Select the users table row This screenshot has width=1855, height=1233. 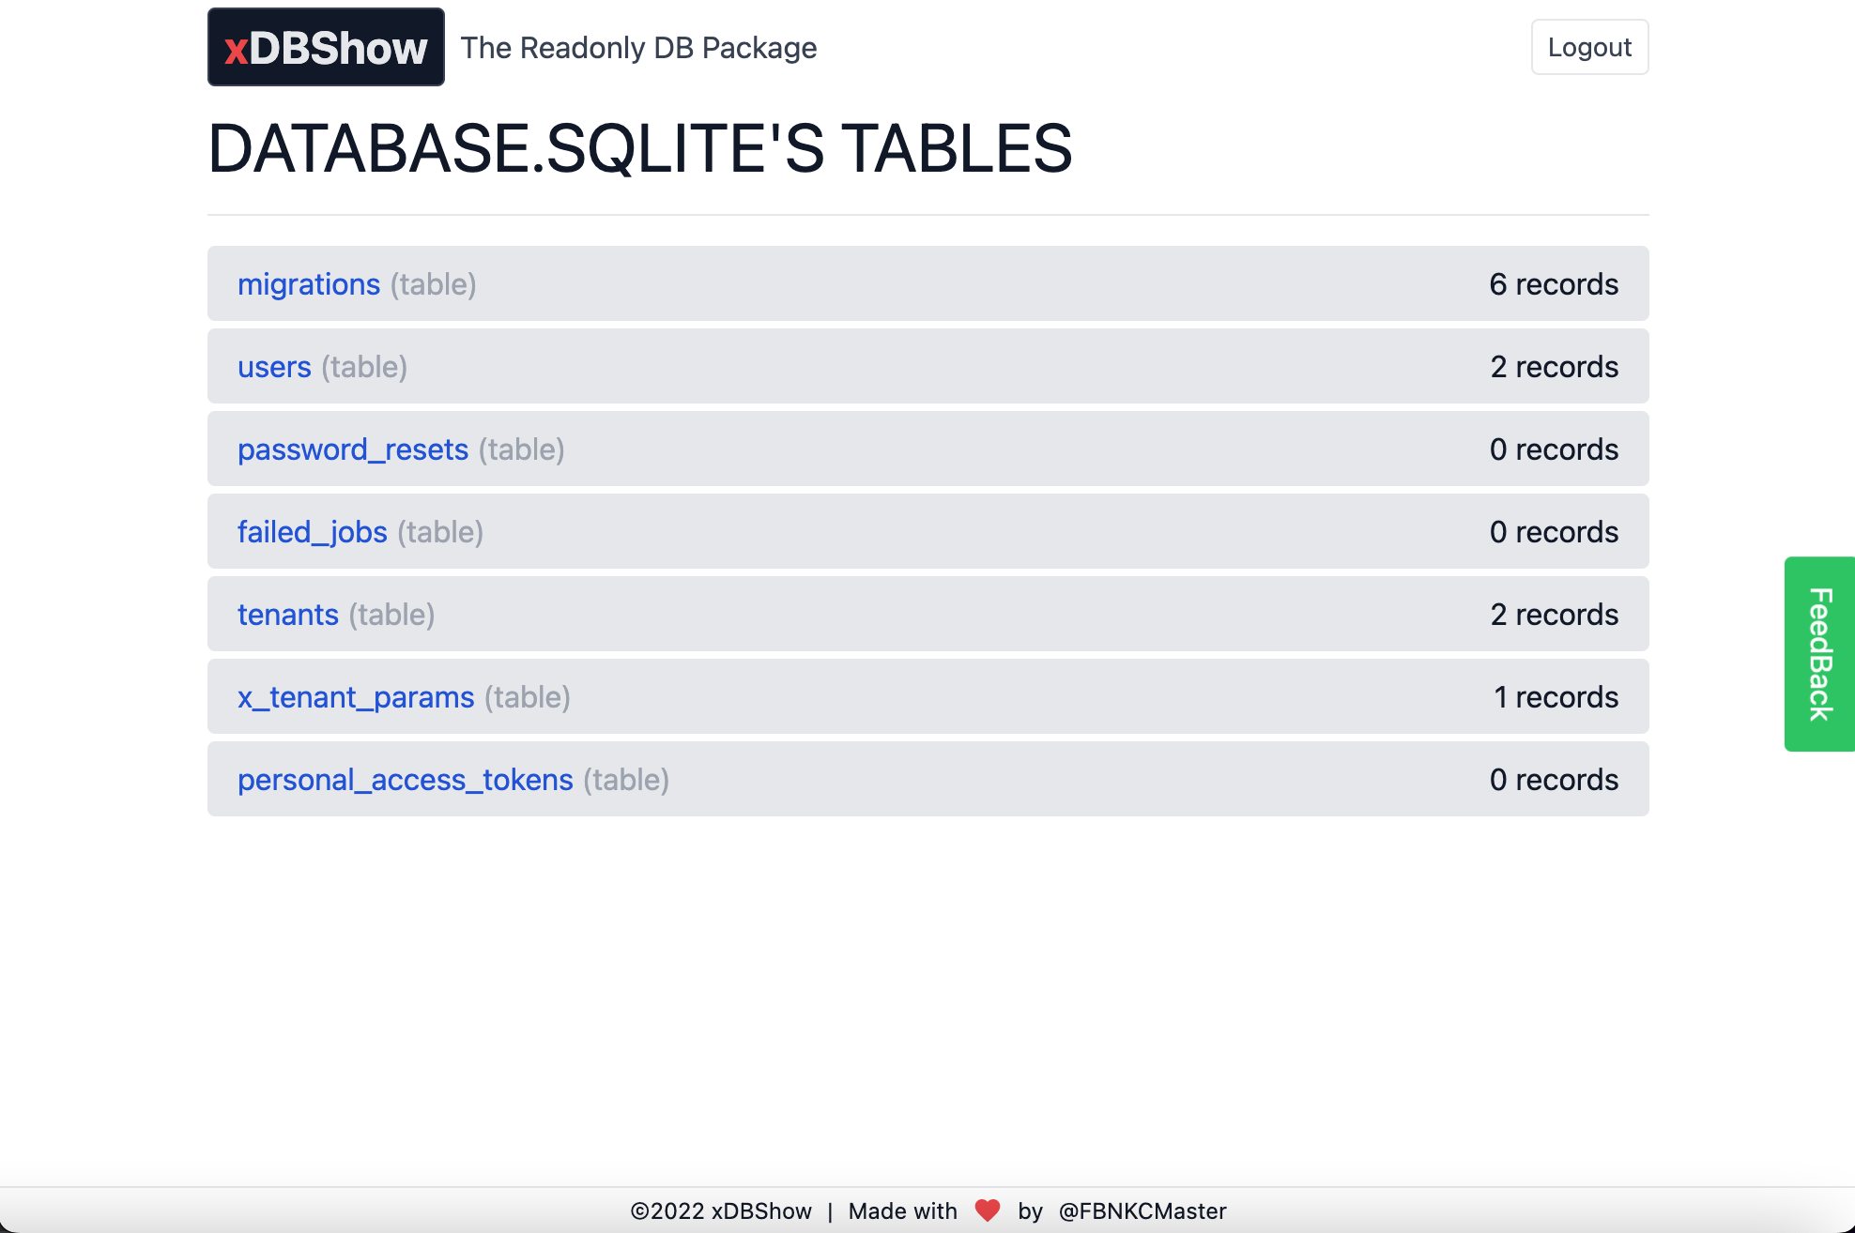coord(927,368)
